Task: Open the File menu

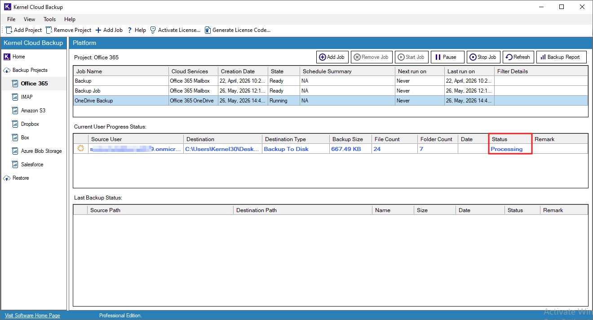Action: click(11, 19)
